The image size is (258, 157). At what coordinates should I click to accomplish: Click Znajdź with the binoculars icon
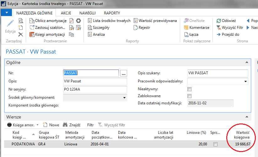(72, 125)
